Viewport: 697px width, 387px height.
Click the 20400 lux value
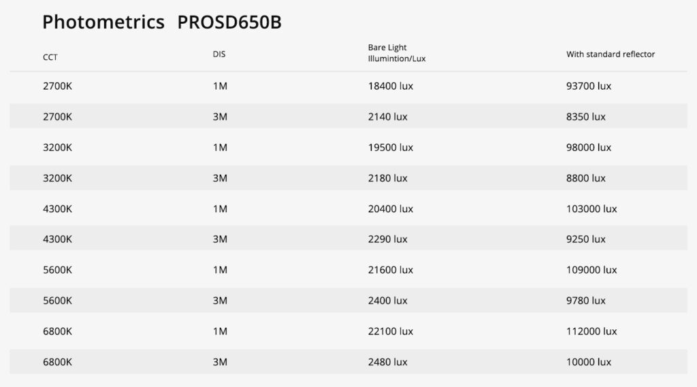click(x=390, y=209)
